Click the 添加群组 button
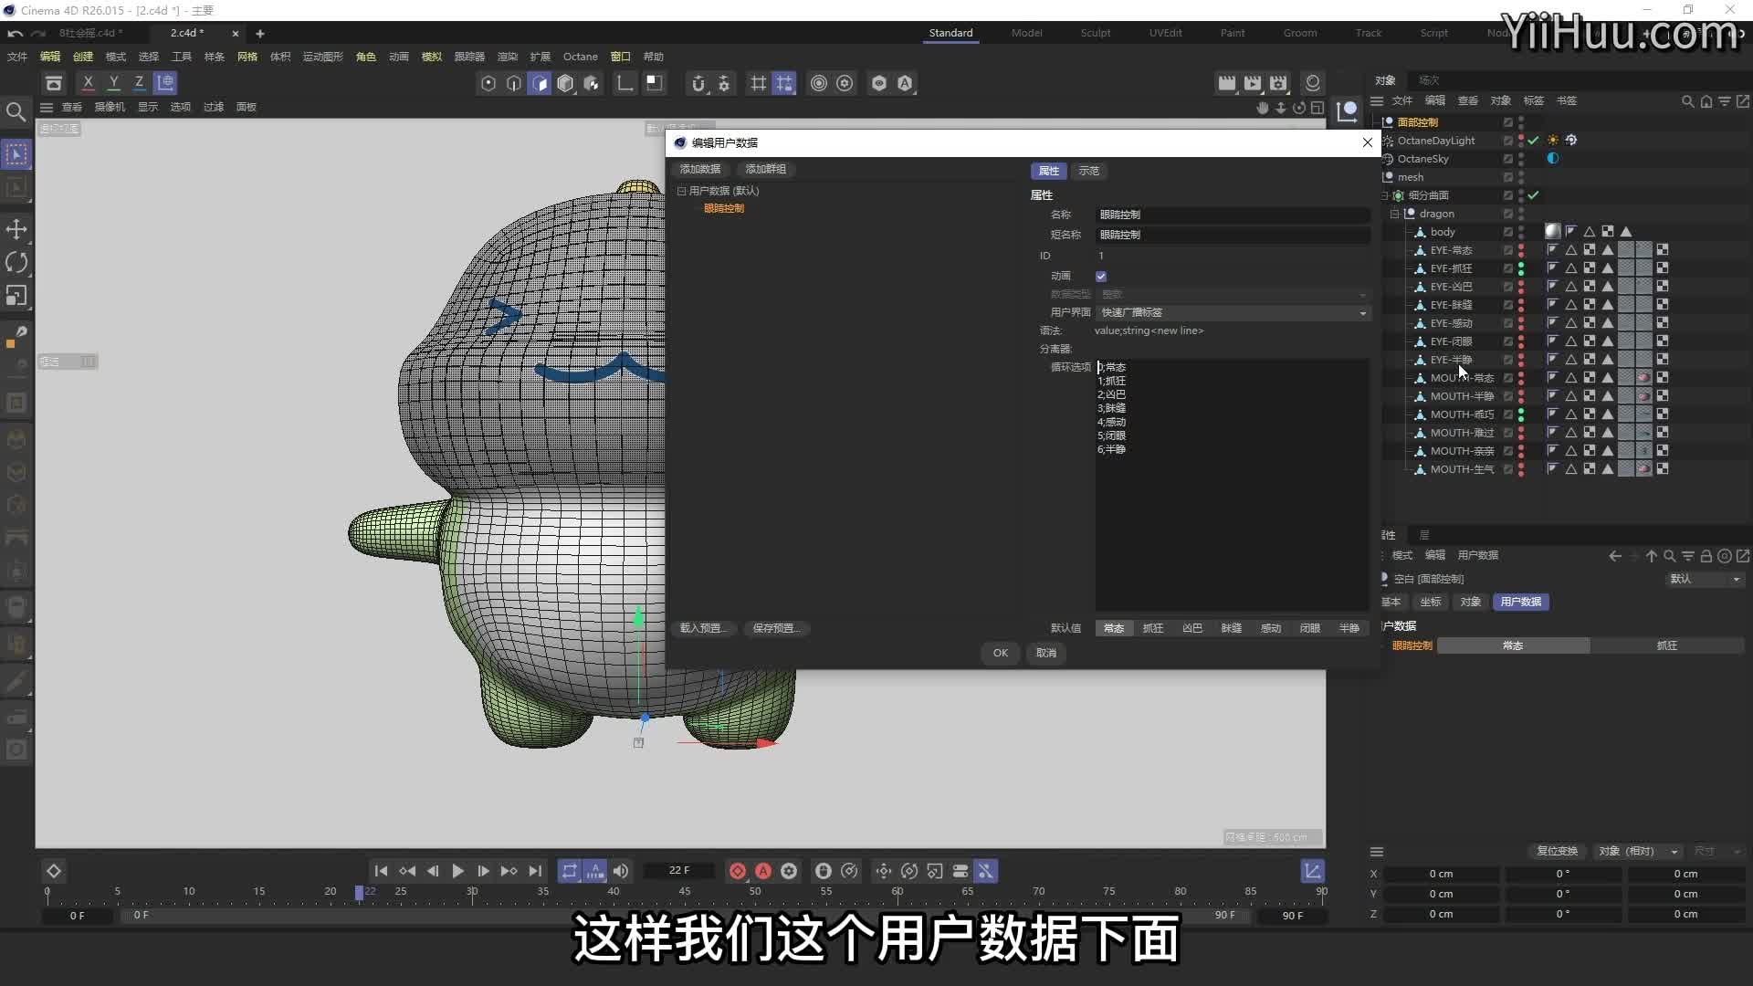Viewport: 1753px width, 986px height. 765,169
